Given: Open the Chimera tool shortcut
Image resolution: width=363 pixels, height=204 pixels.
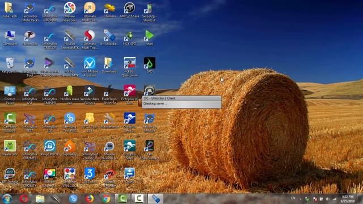Looking at the screenshot, I should point(109,10).
